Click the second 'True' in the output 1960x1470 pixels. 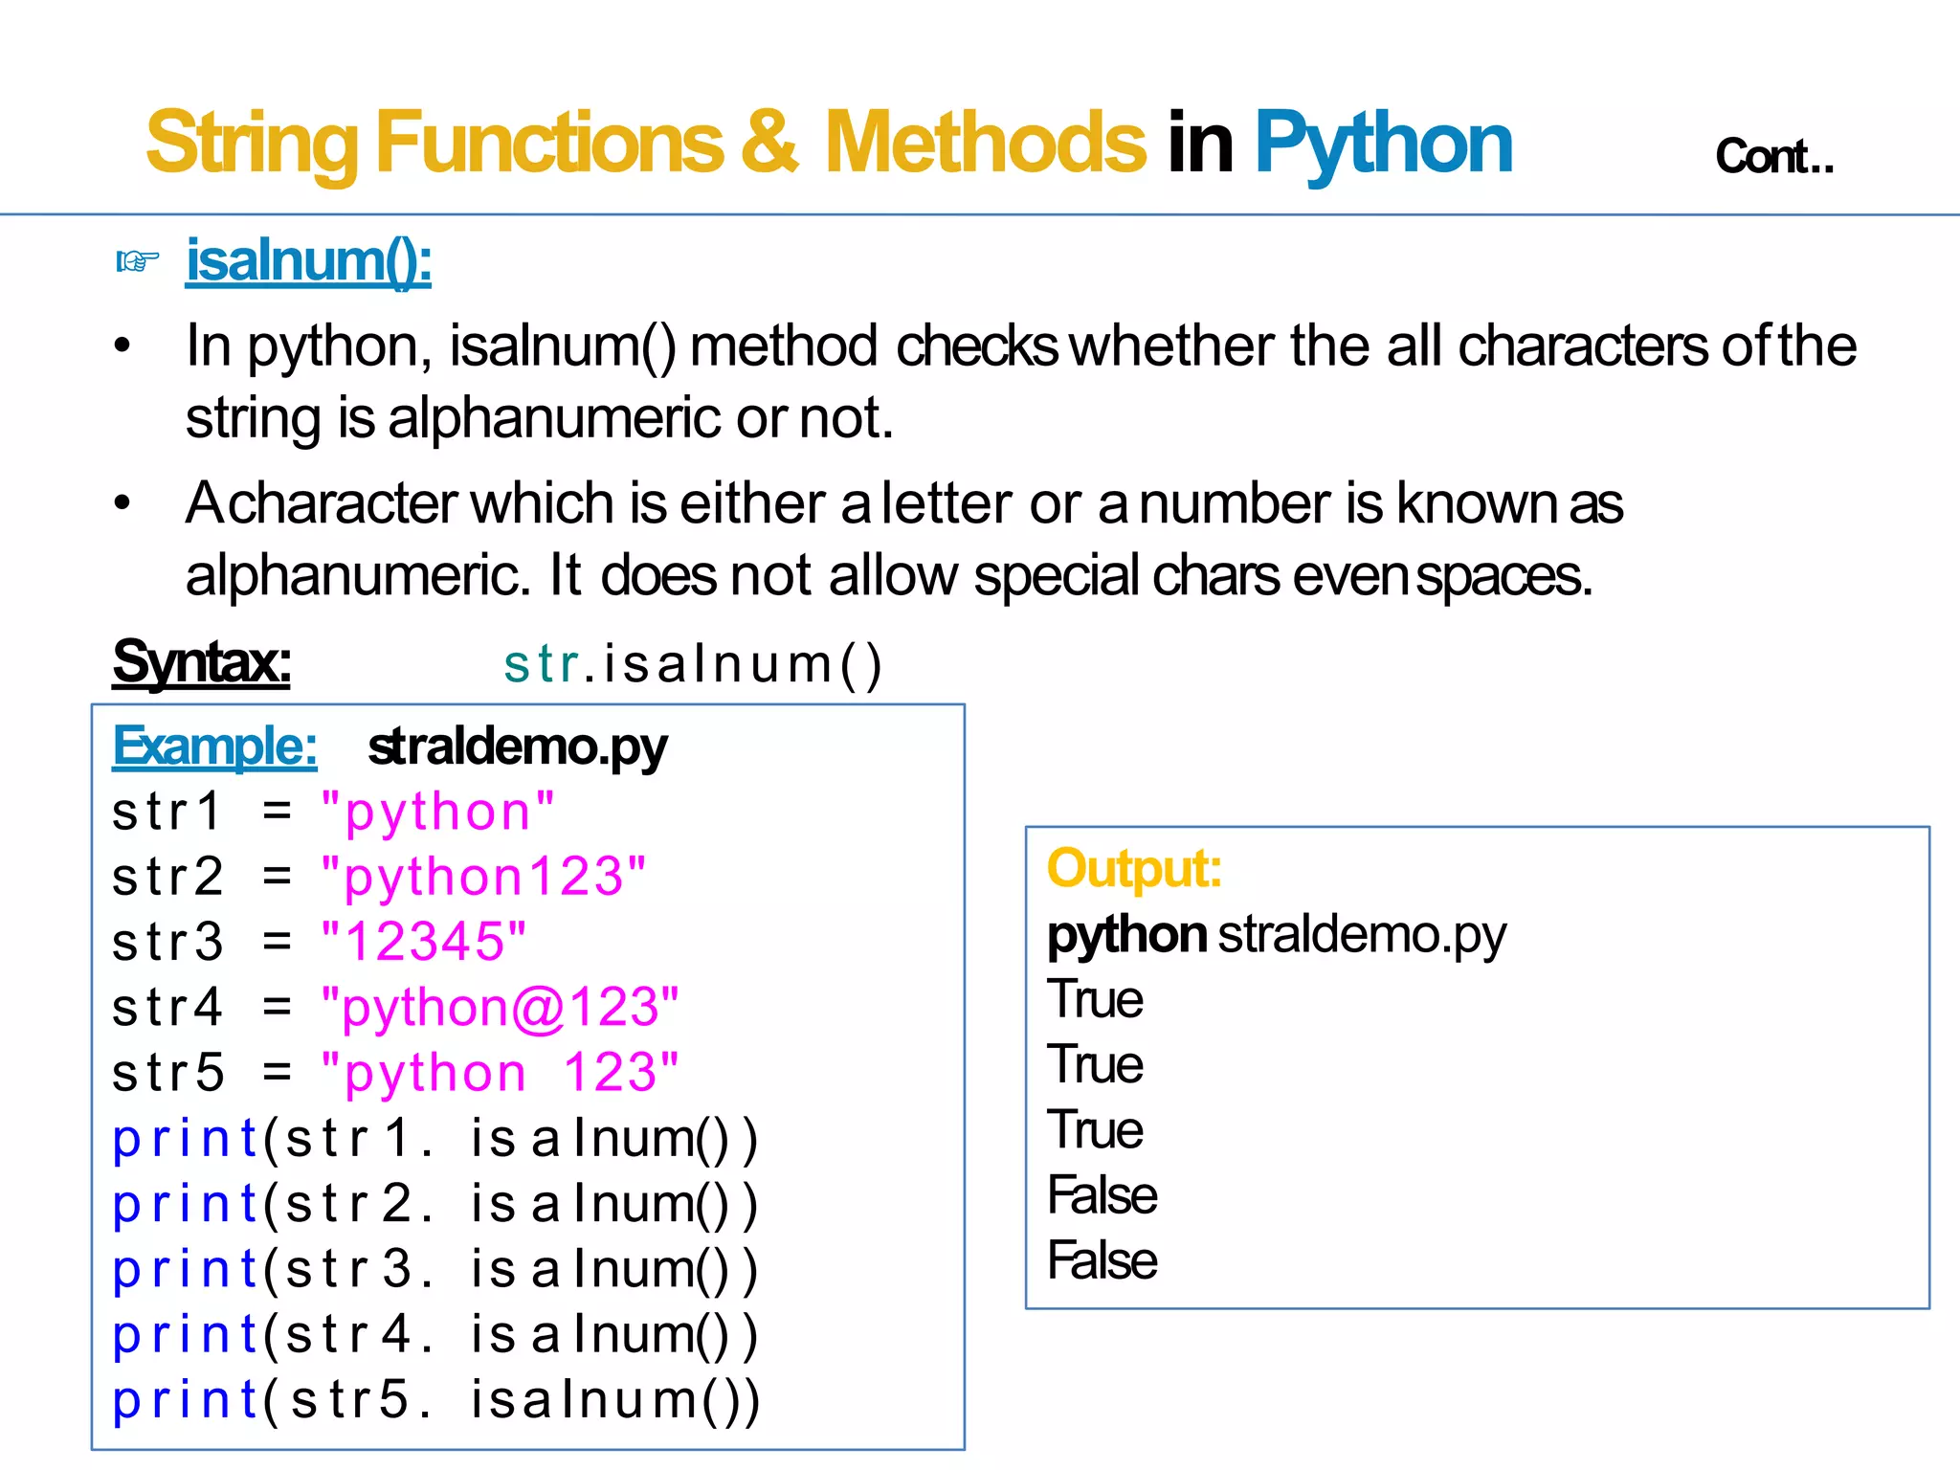click(x=1095, y=1064)
